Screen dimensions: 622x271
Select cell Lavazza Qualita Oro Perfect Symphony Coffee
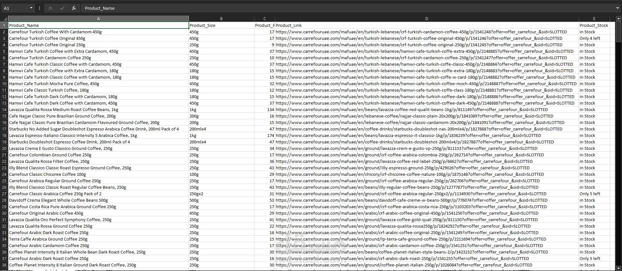click(x=98, y=220)
